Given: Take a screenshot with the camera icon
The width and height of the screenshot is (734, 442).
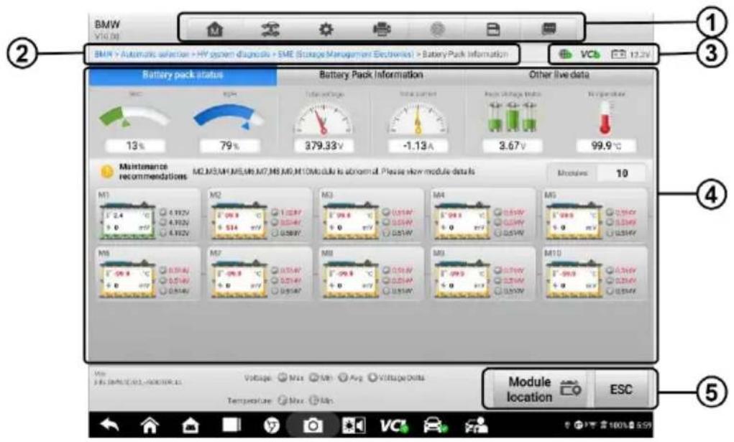Looking at the screenshot, I should coord(312,425).
